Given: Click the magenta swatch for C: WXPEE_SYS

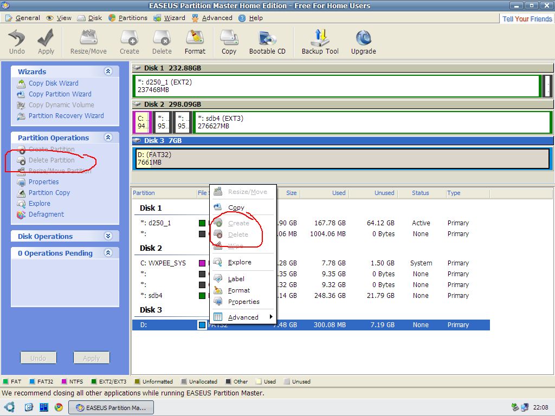Looking at the screenshot, I should pyautogui.click(x=202, y=263).
